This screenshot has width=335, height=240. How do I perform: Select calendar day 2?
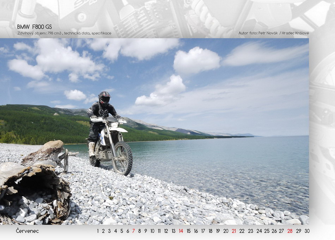pos(103,231)
